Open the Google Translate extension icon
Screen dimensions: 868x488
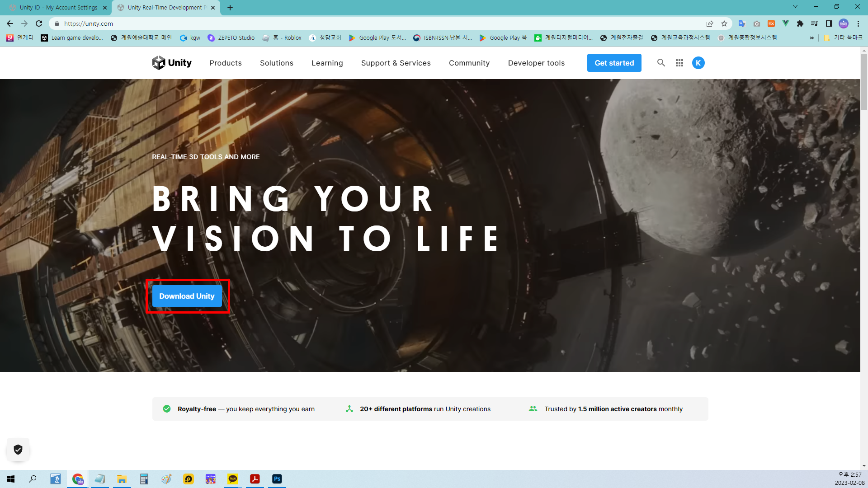click(742, 23)
